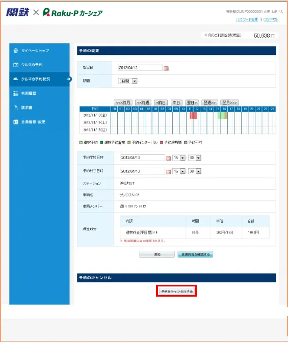Open start time minute dropdown showing 30

195,157
